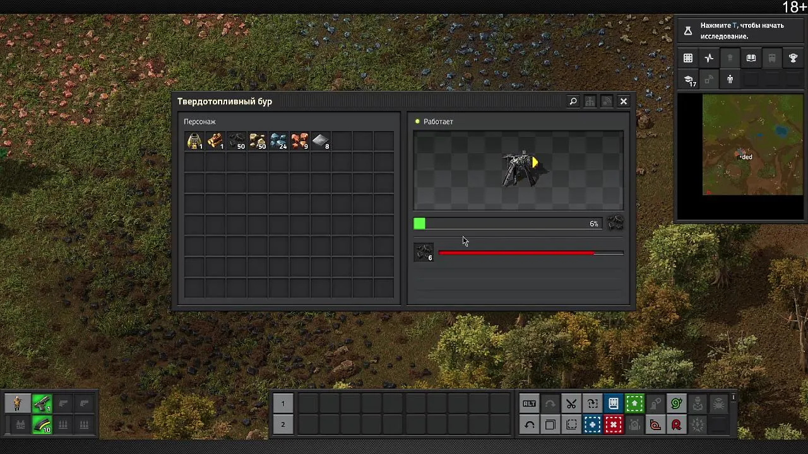Viewport: 808px width, 454px height.
Task: Toggle ALT mode in shortcut bar
Action: click(x=529, y=404)
